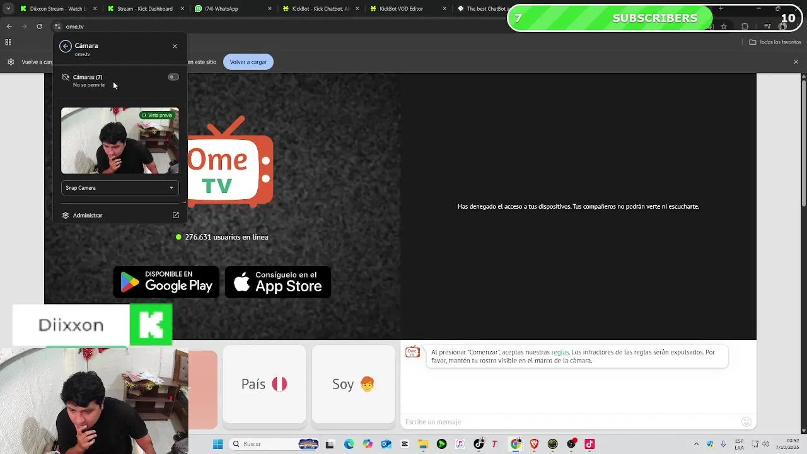Viewport: 807px width, 454px height.
Task: Open the music note app on taskbar
Action: 460,444
